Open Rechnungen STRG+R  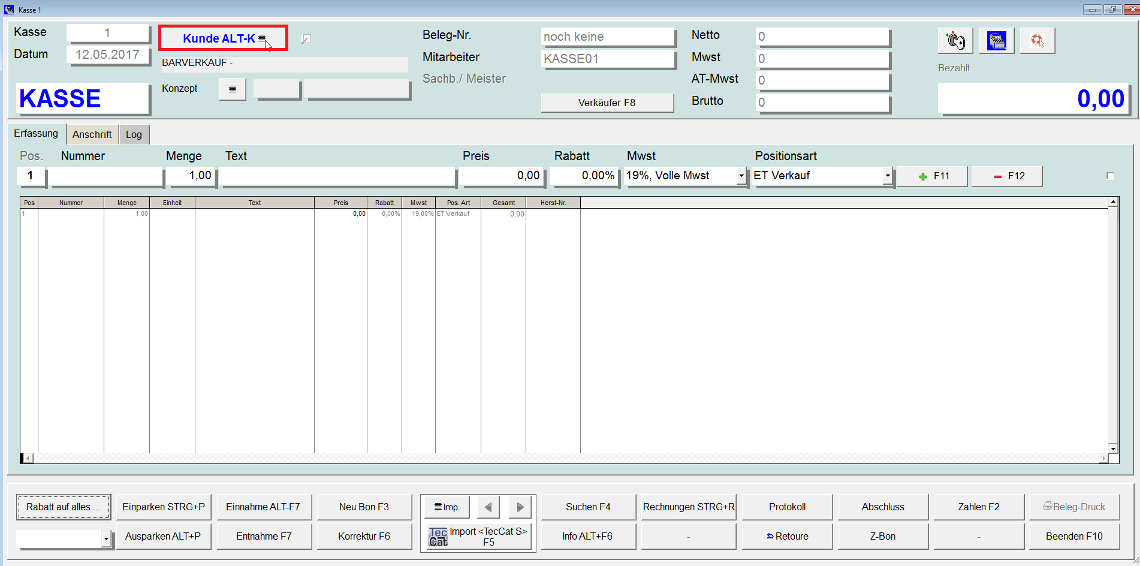(689, 507)
